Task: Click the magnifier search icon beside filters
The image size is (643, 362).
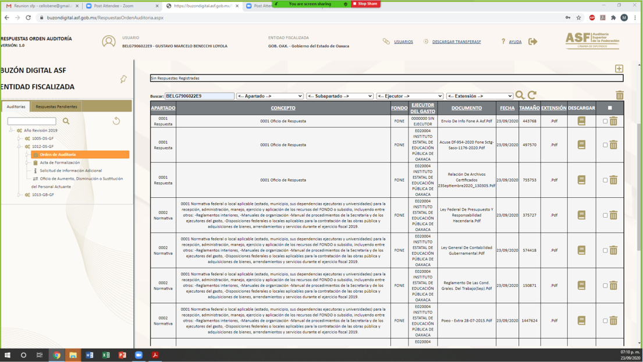Action: pos(520,95)
